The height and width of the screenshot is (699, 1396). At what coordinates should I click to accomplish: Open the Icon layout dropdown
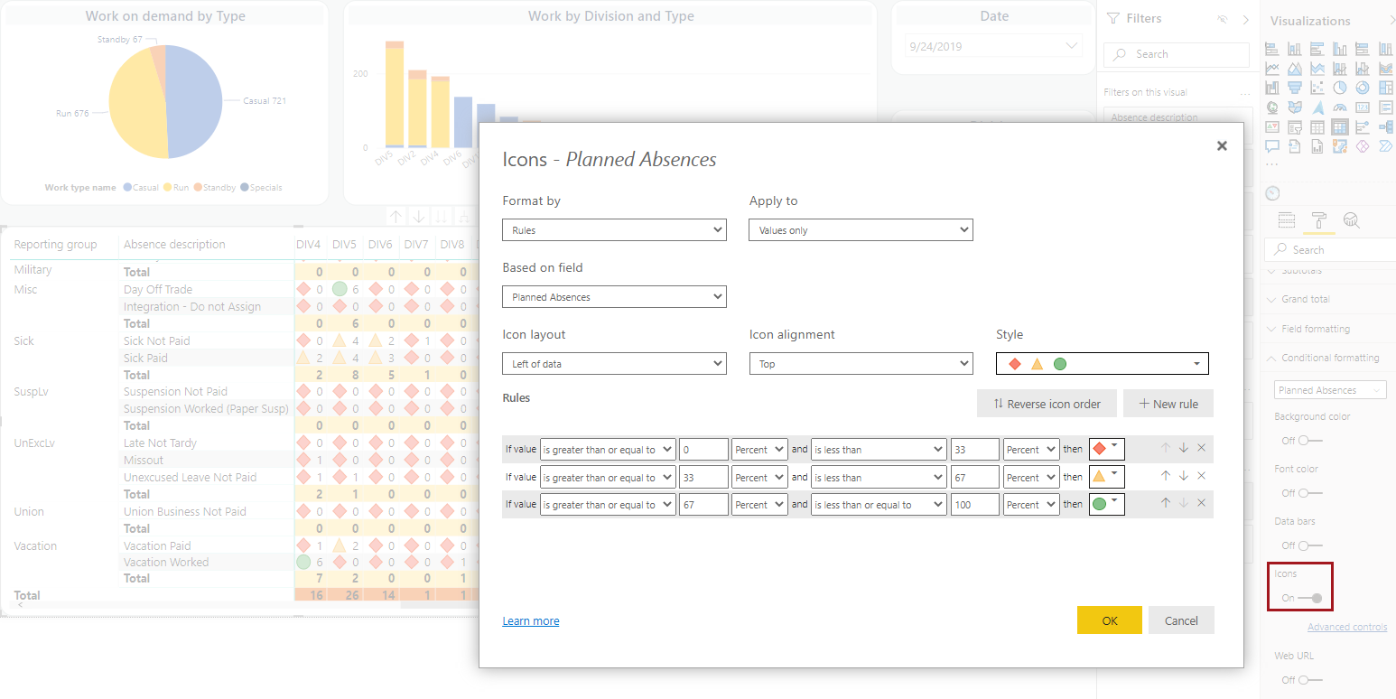click(614, 364)
